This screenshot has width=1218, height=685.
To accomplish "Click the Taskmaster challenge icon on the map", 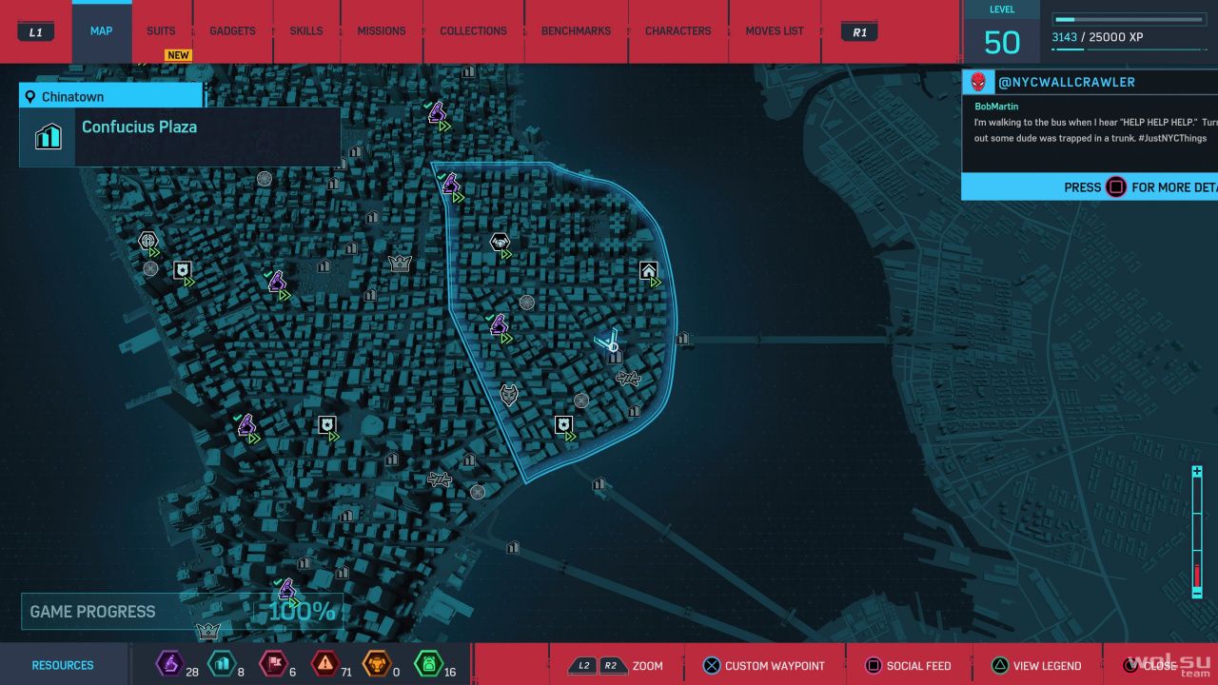I will 147,241.
